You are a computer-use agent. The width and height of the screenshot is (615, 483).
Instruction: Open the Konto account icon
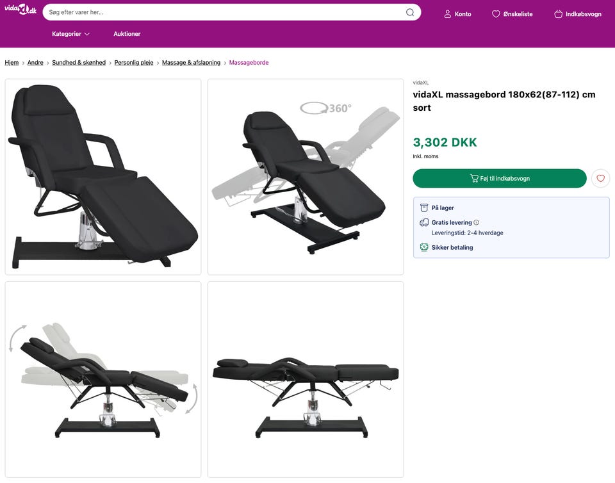[448, 13]
